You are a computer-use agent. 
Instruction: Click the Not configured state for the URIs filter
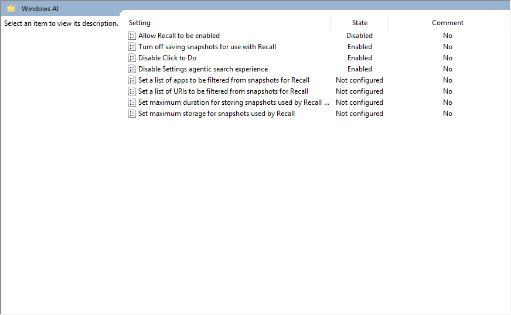(359, 91)
